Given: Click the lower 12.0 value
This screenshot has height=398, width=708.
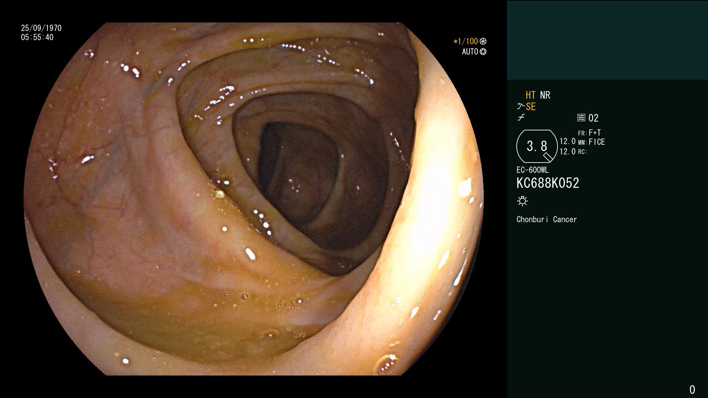Looking at the screenshot, I should (568, 151).
